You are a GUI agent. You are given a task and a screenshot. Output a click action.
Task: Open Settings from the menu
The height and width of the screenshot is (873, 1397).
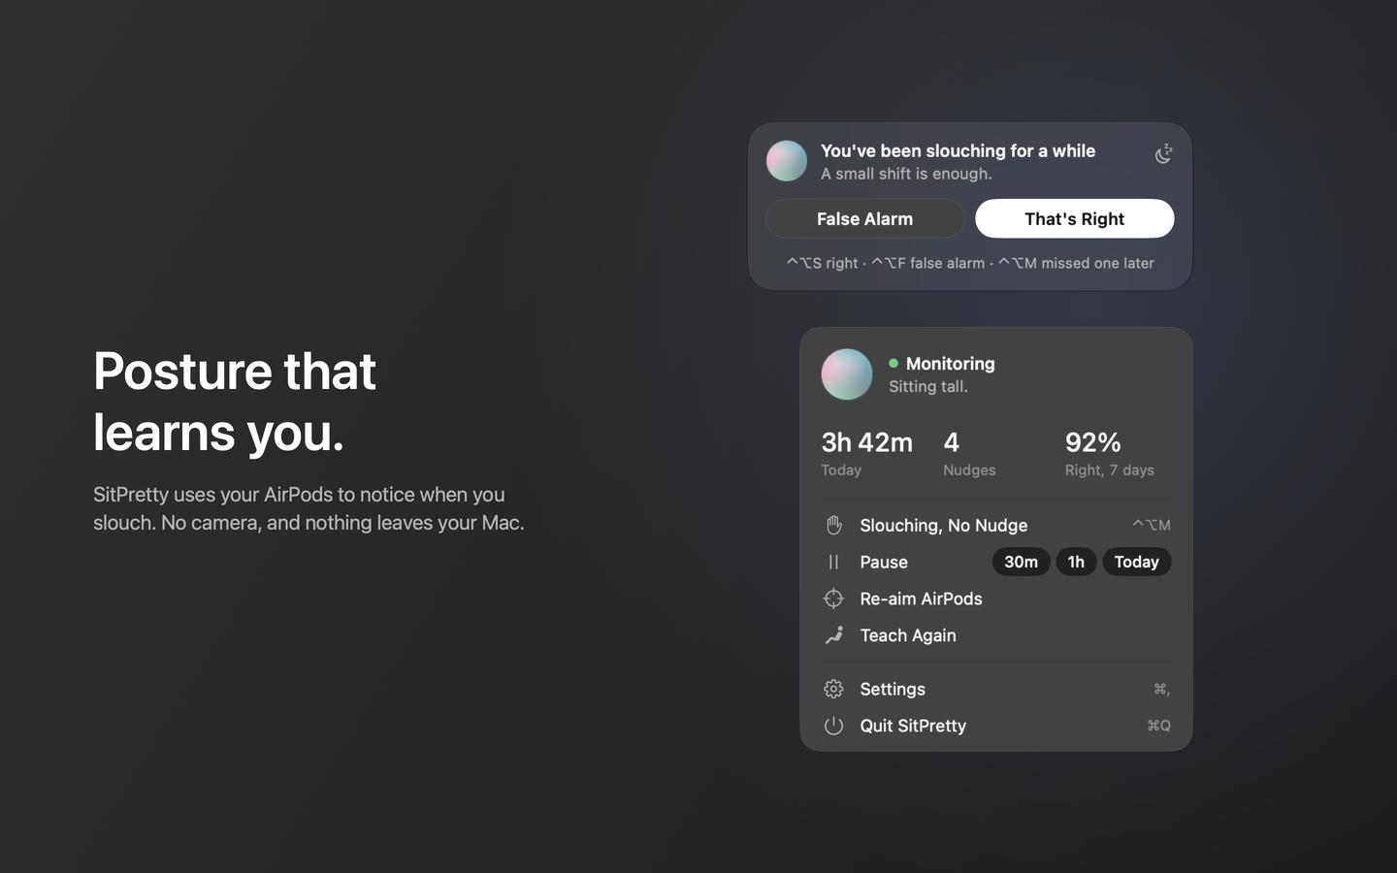[x=996, y=689]
